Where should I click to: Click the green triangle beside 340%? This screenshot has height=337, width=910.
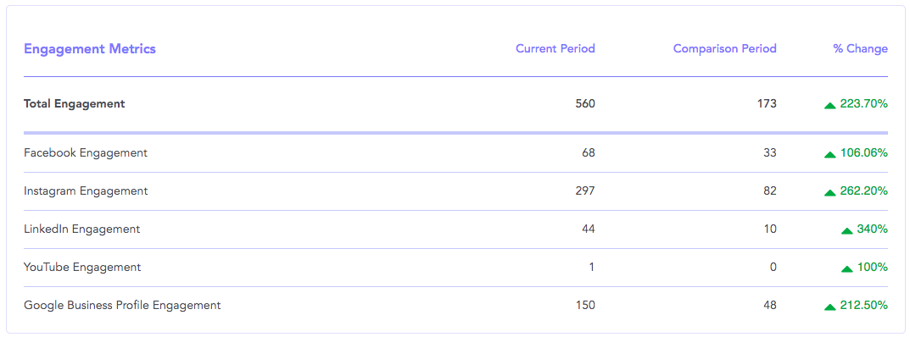tap(846, 231)
